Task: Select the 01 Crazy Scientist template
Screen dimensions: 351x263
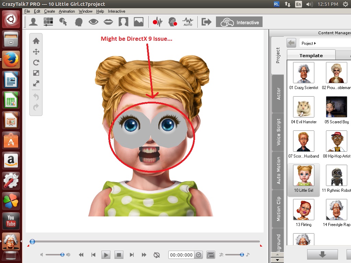Action: coord(304,76)
